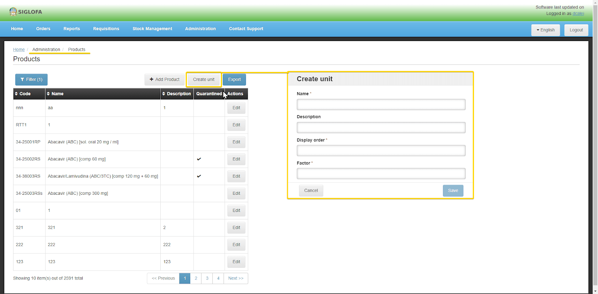The image size is (598, 294).
Task: Edit product 34-25001RP
Action: pos(236,142)
